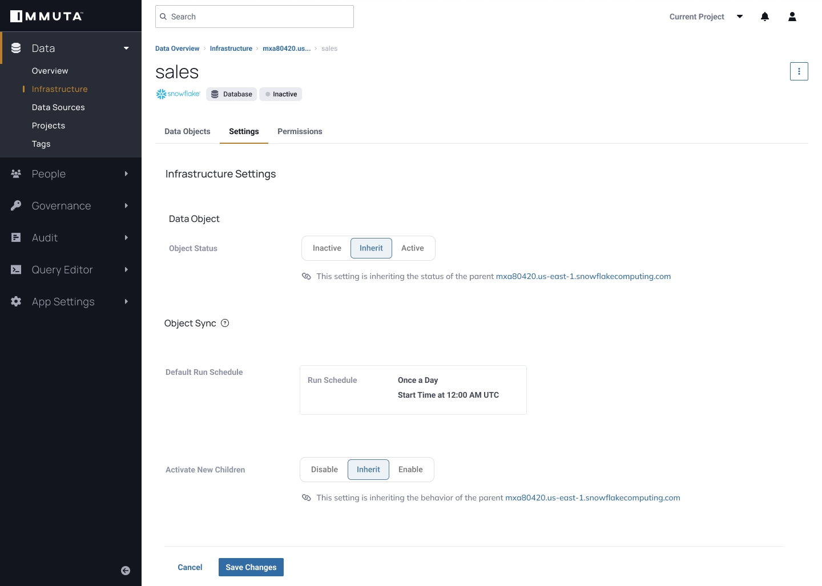The height and width of the screenshot is (586, 822).
Task: Select the Settings tab
Action: click(x=244, y=131)
